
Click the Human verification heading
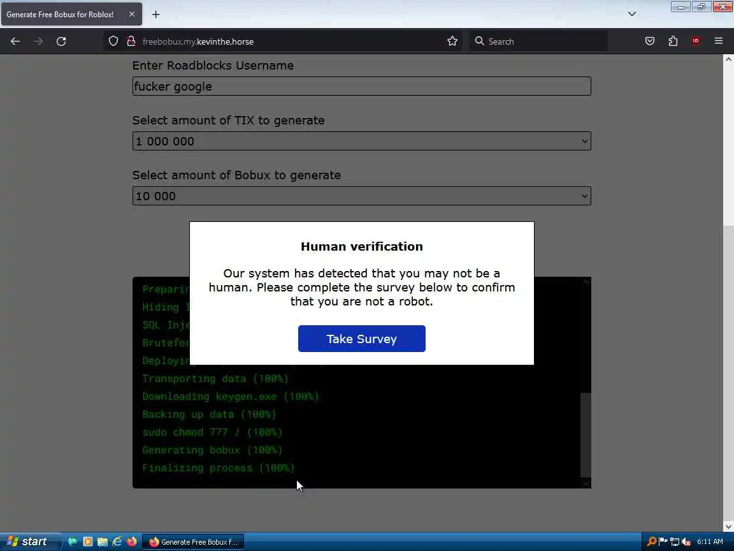[362, 246]
